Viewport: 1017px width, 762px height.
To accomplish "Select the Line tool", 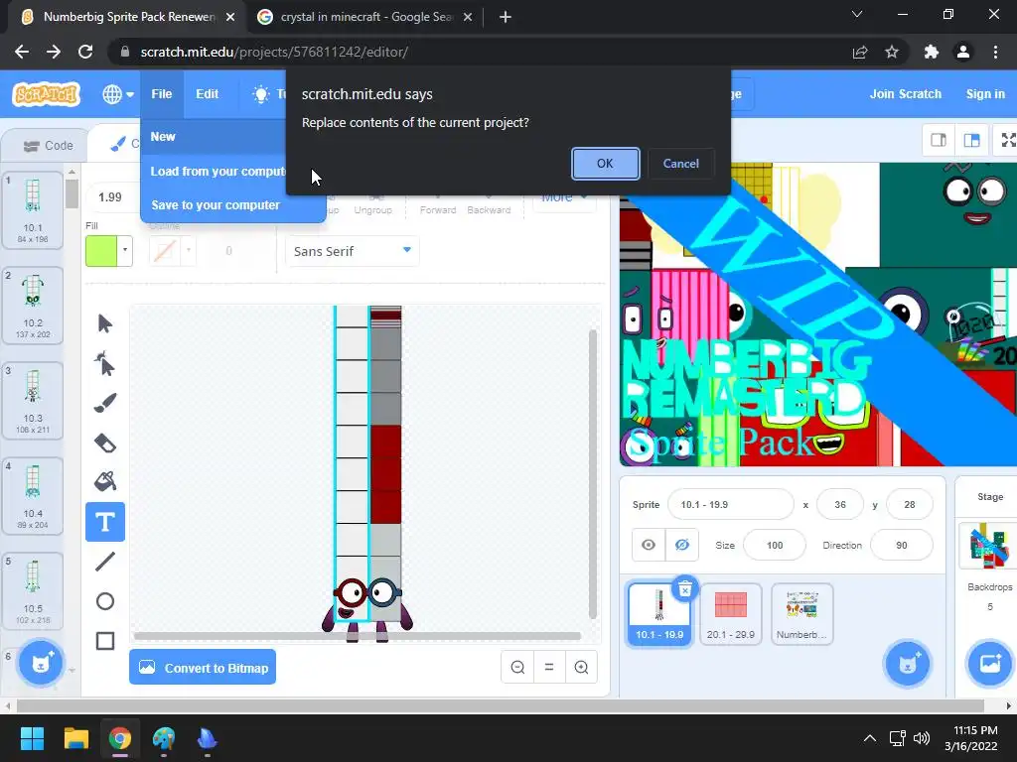I will pos(105,562).
